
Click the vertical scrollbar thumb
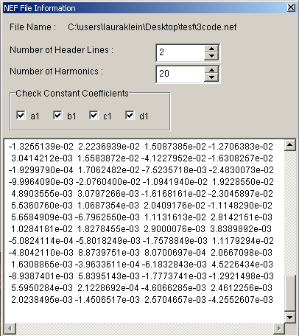[290, 293]
